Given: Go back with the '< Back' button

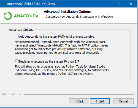Looking at the screenshot, I should [79, 101].
